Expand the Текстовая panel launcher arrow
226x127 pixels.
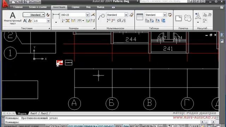tap(49, 29)
